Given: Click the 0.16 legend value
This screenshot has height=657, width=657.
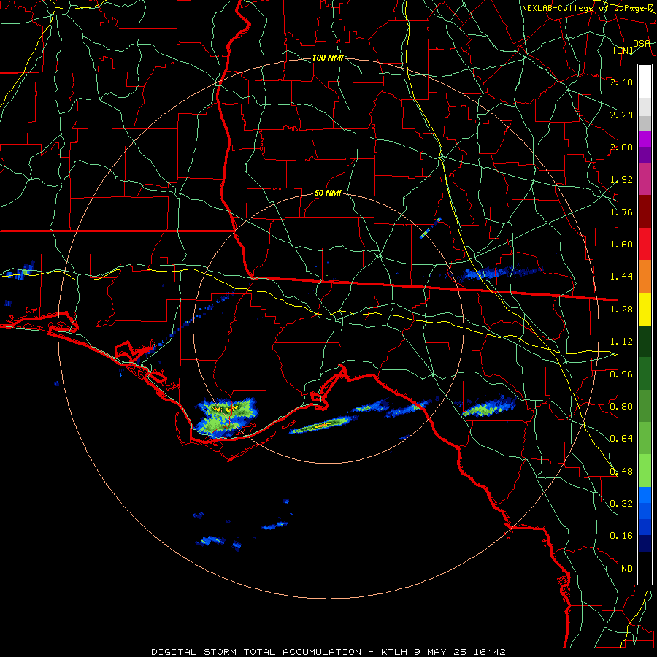Looking at the screenshot, I should click(x=621, y=536).
